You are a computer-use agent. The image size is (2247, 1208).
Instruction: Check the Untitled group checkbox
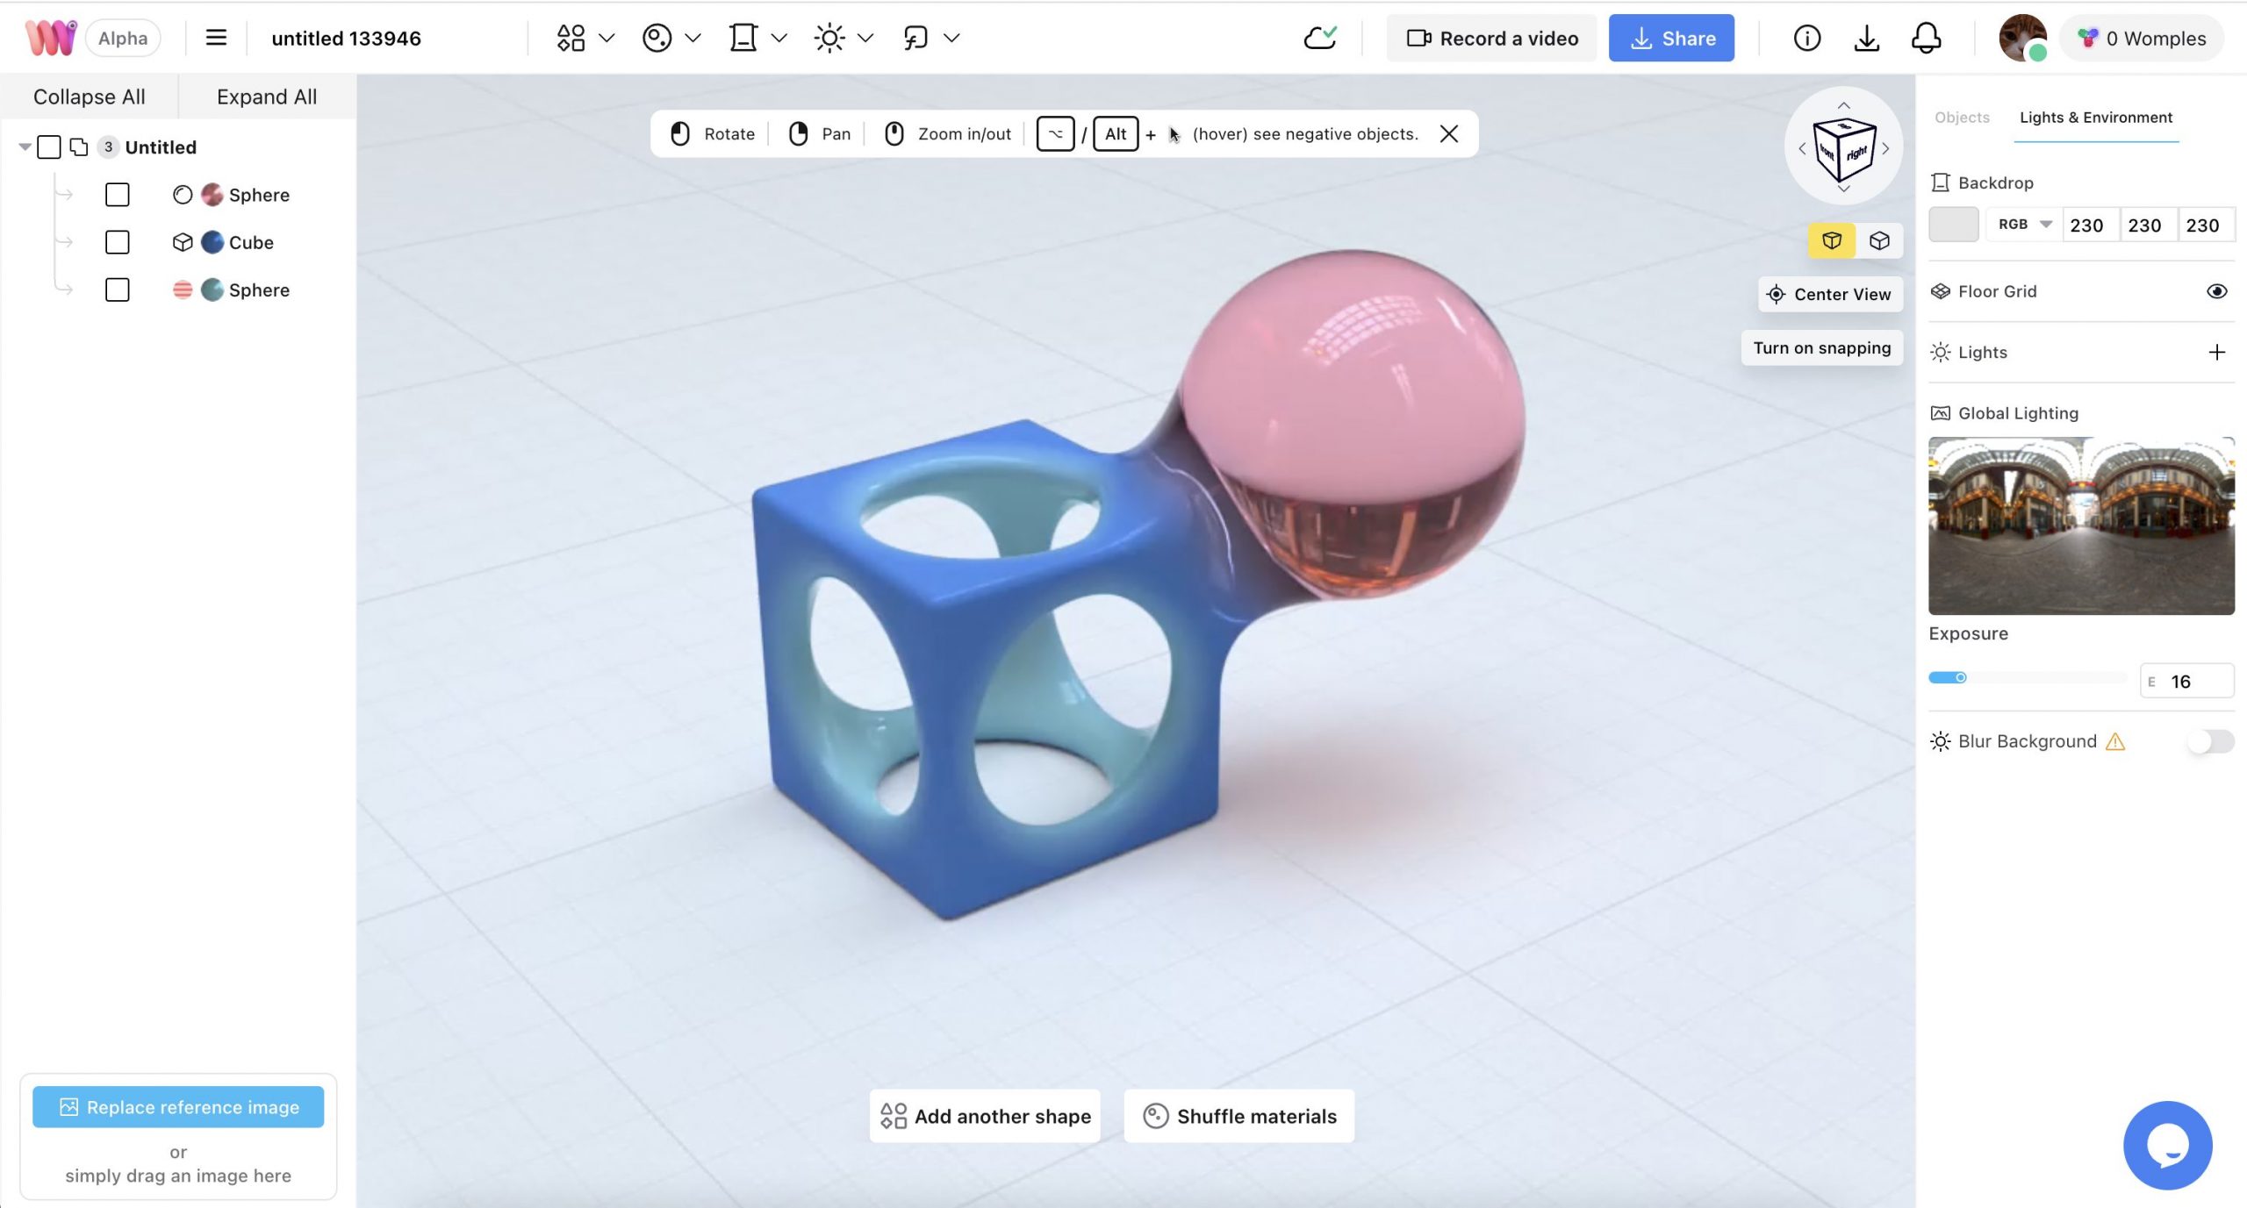pyautogui.click(x=49, y=147)
